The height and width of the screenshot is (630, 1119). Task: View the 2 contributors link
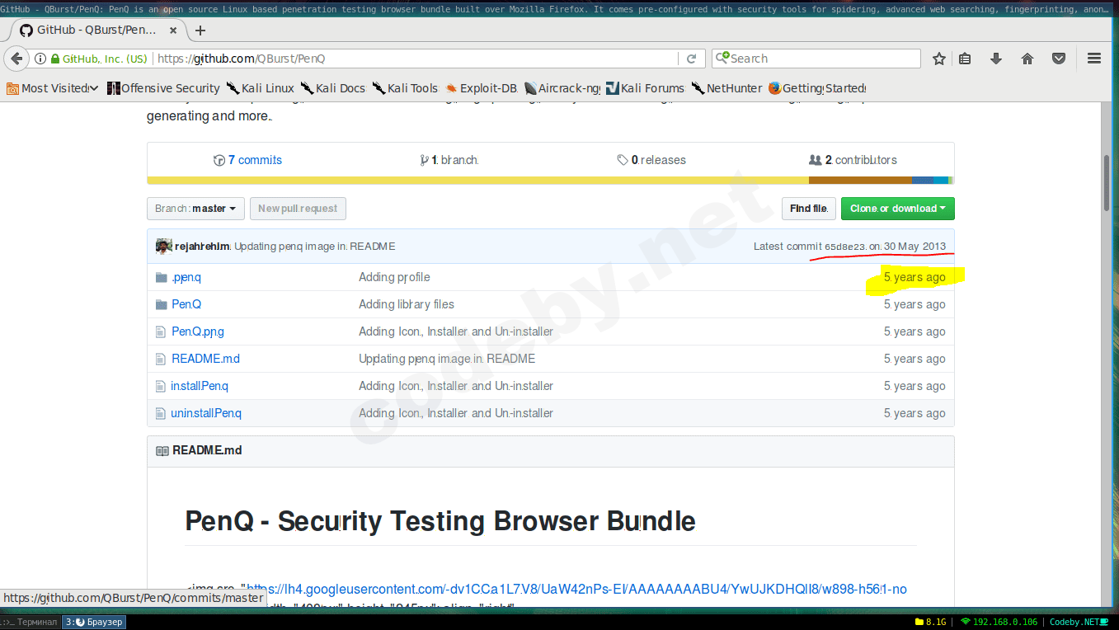[x=853, y=160]
